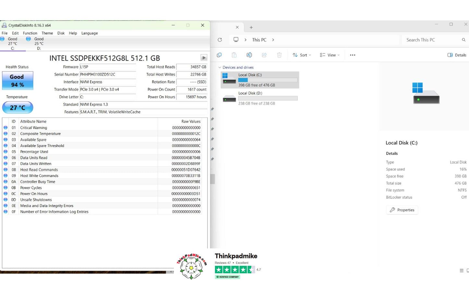Click the Power On Hours value 15697 hours

[192, 97]
